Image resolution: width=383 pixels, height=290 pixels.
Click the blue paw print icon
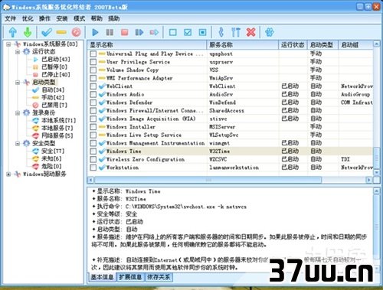tap(270, 32)
